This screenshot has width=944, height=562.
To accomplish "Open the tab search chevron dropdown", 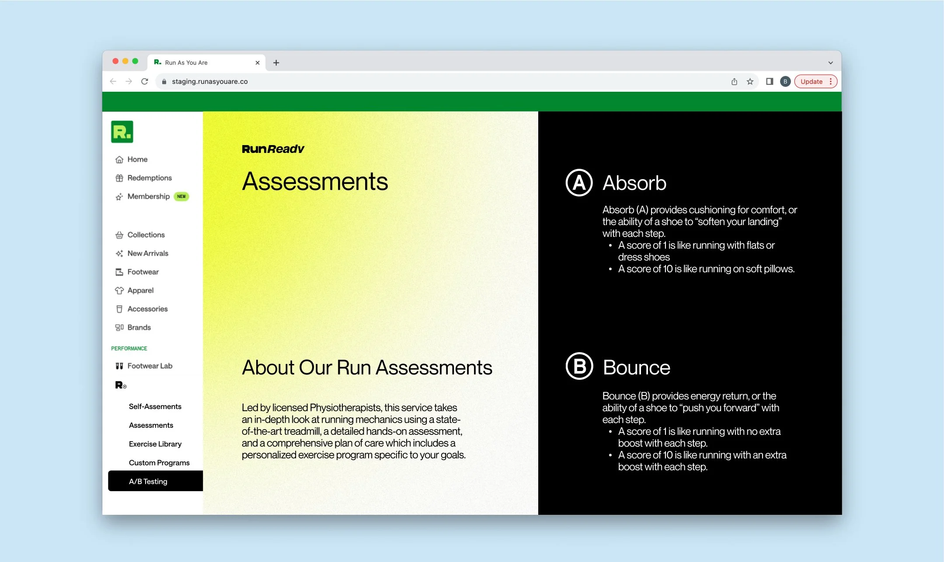I will [x=830, y=63].
